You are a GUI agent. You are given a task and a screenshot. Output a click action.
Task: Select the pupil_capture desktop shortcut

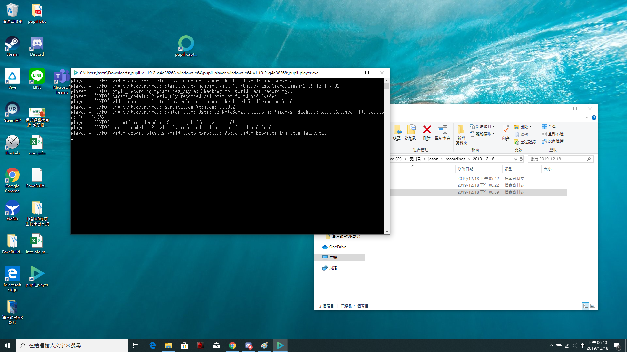pos(186,46)
